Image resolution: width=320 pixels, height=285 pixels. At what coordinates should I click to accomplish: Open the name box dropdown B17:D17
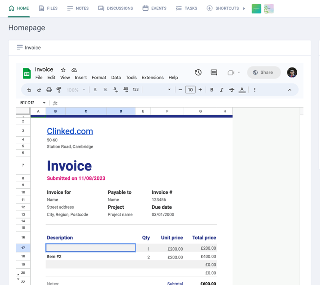(44, 103)
